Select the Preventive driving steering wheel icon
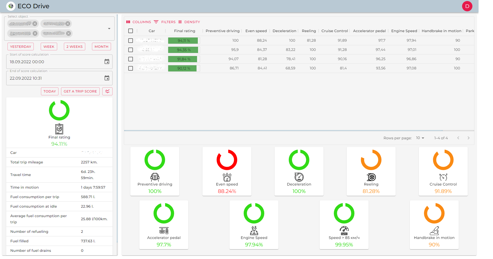 155,177
